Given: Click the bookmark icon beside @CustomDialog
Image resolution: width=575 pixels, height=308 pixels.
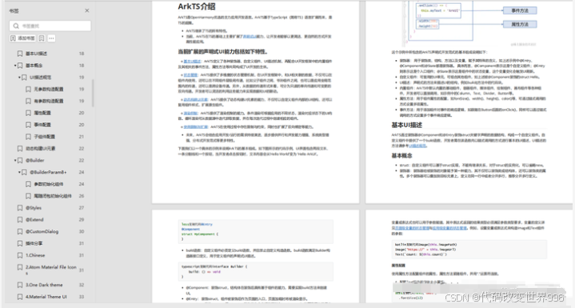Looking at the screenshot, I should click(20, 231).
